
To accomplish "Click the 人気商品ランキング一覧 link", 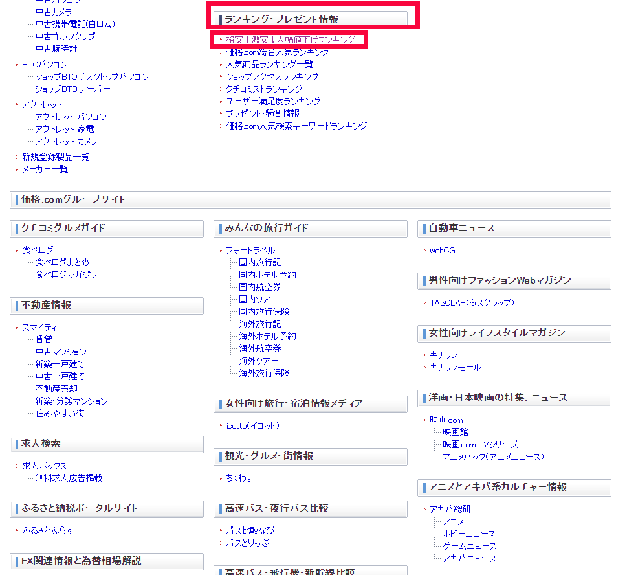I will click(x=269, y=64).
